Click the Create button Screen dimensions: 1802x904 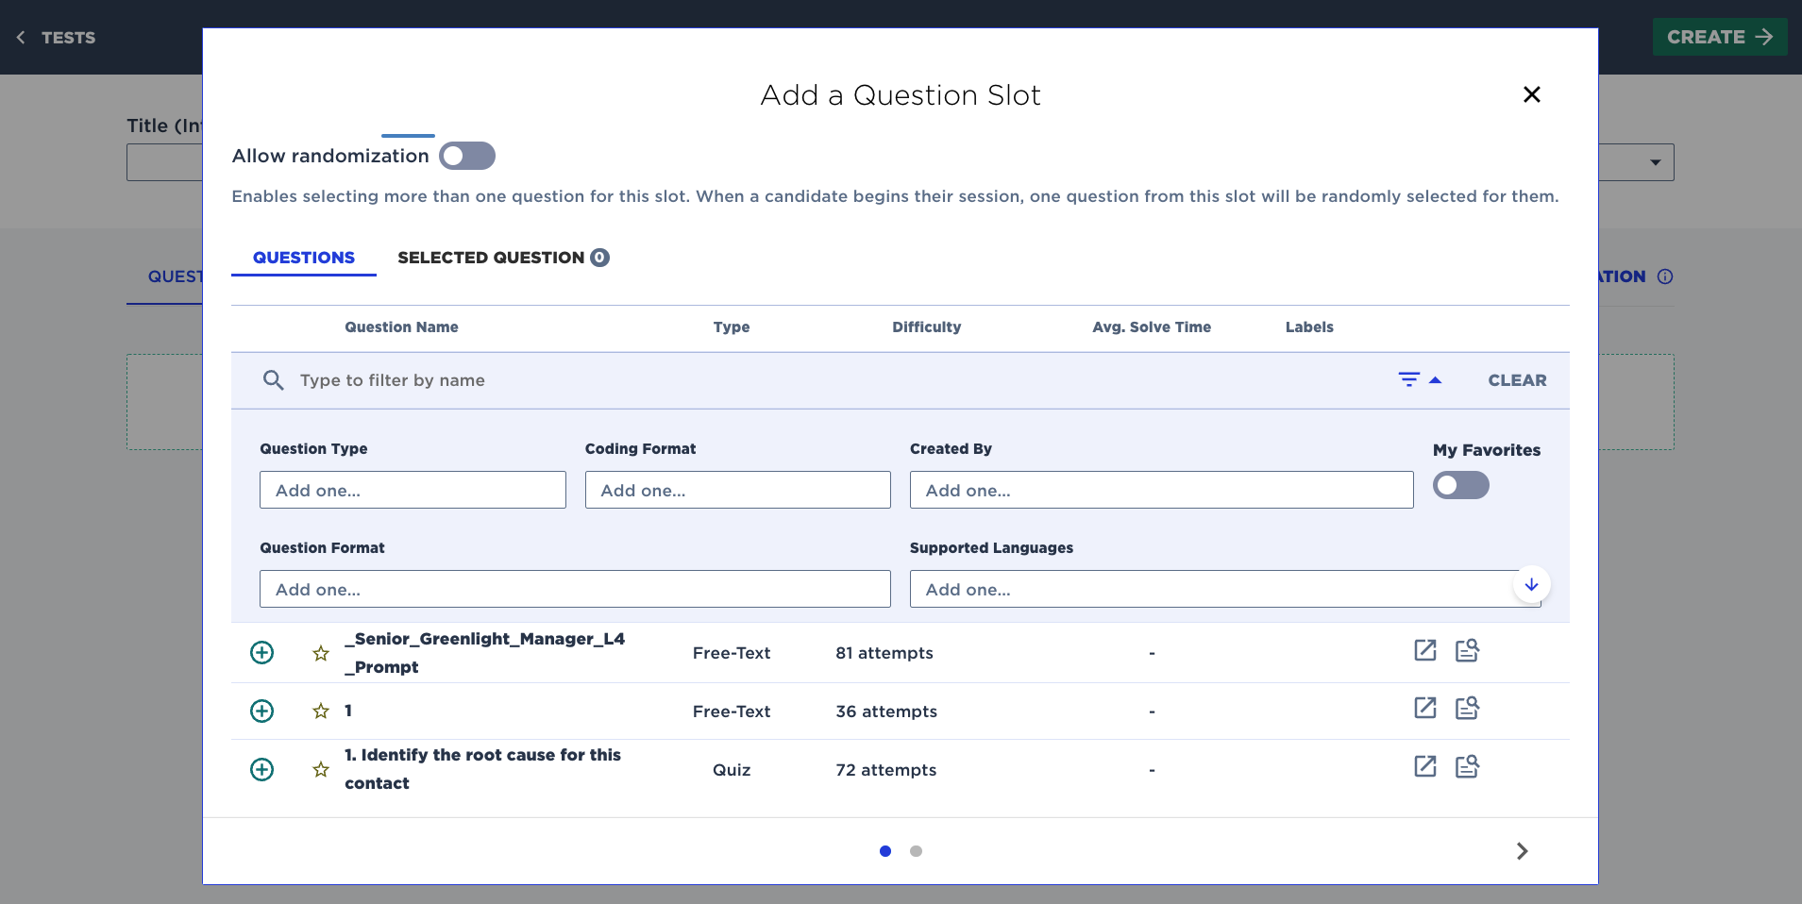(x=1718, y=37)
